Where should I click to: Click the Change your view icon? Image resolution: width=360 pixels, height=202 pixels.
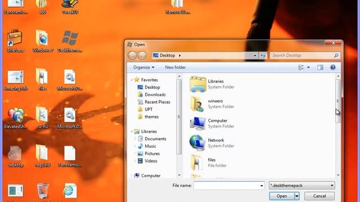[301, 67]
